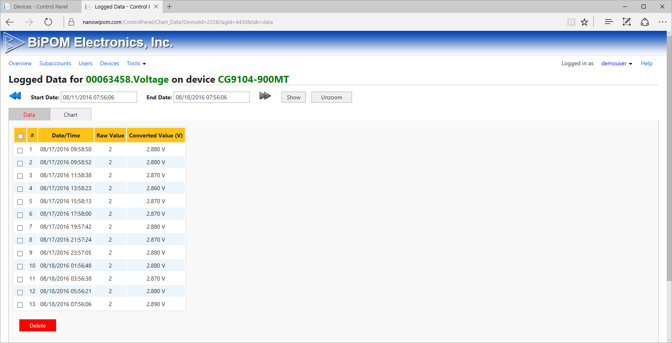672x343 pixels.
Task: Check row 11 checkbox 03:56:38
Action: 20,279
